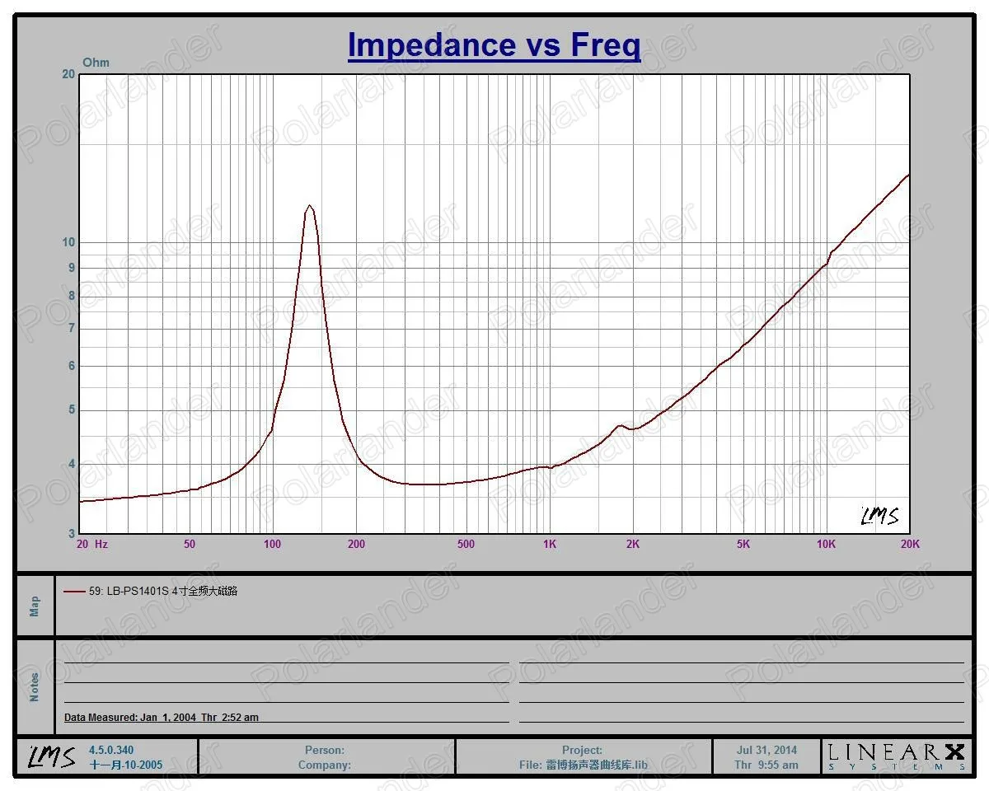Click the vertical "Map" panel label
Viewport: 989px width, 791px height.
pyautogui.click(x=35, y=606)
